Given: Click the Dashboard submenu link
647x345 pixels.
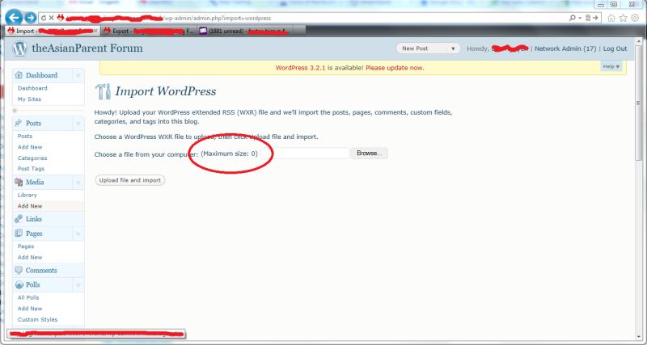Looking at the screenshot, I should tap(32, 88).
